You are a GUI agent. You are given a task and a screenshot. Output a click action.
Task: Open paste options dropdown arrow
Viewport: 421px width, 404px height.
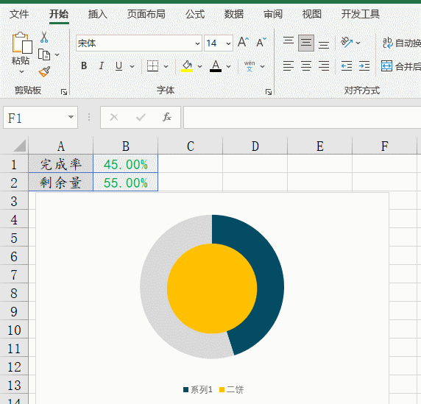[x=22, y=72]
